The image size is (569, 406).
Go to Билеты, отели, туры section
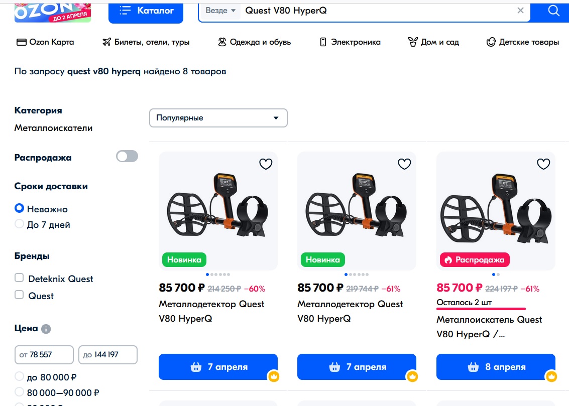[x=146, y=42]
